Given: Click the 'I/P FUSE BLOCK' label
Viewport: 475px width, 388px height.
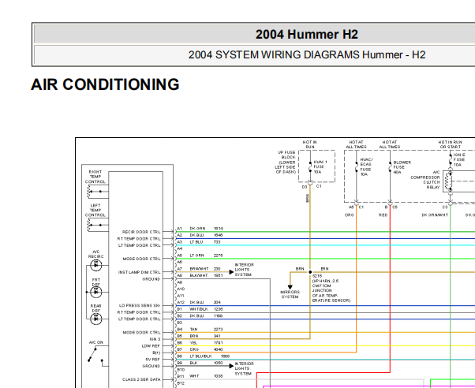Looking at the screenshot, I should point(286,162).
